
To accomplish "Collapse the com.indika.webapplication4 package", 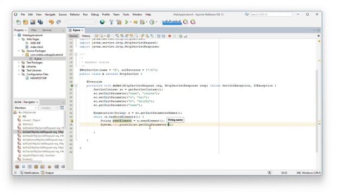I will (23, 55).
